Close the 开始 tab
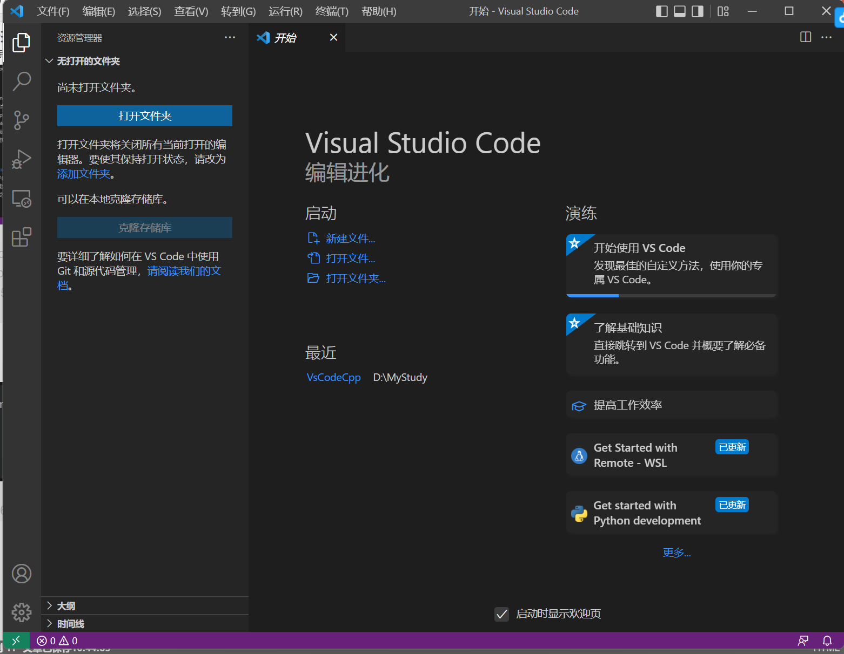 click(x=334, y=37)
